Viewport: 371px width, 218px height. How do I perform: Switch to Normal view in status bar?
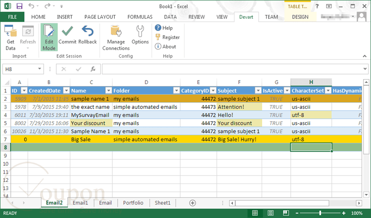coord(255,213)
